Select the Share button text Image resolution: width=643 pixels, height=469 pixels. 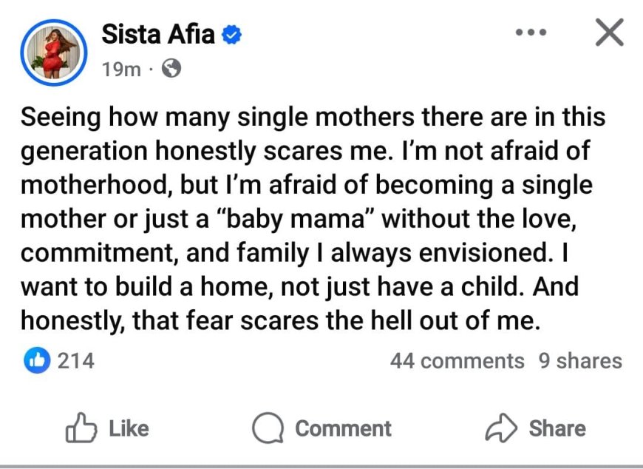pyautogui.click(x=557, y=428)
